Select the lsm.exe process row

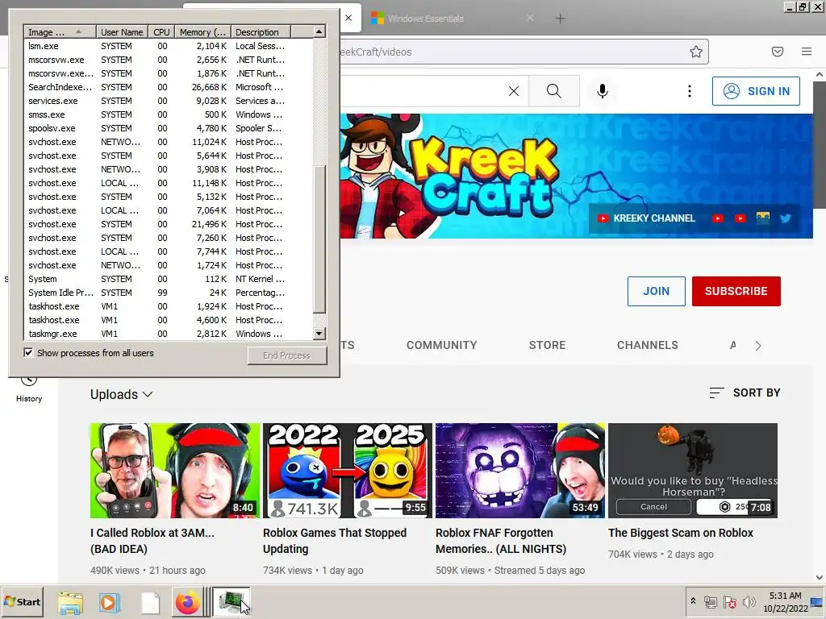169,46
